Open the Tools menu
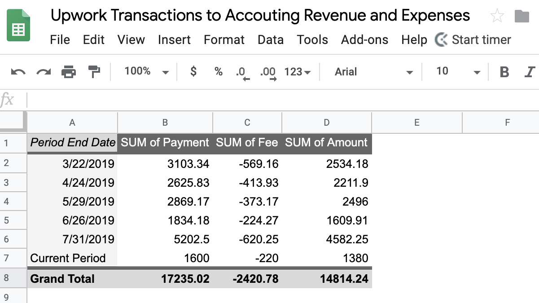539x303 pixels. pyautogui.click(x=312, y=40)
